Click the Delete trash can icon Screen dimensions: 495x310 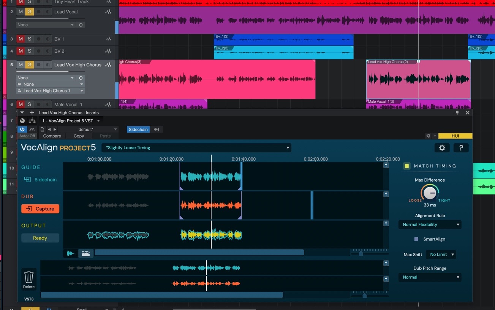[29, 277]
